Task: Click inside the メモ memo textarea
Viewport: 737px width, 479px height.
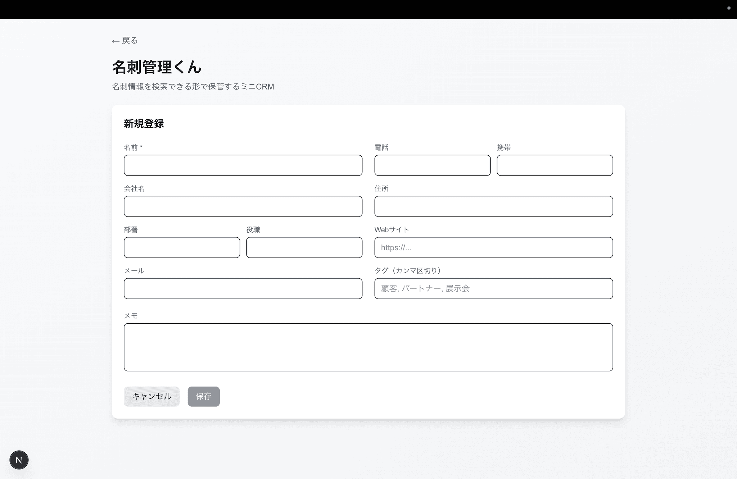Action: 368,347
